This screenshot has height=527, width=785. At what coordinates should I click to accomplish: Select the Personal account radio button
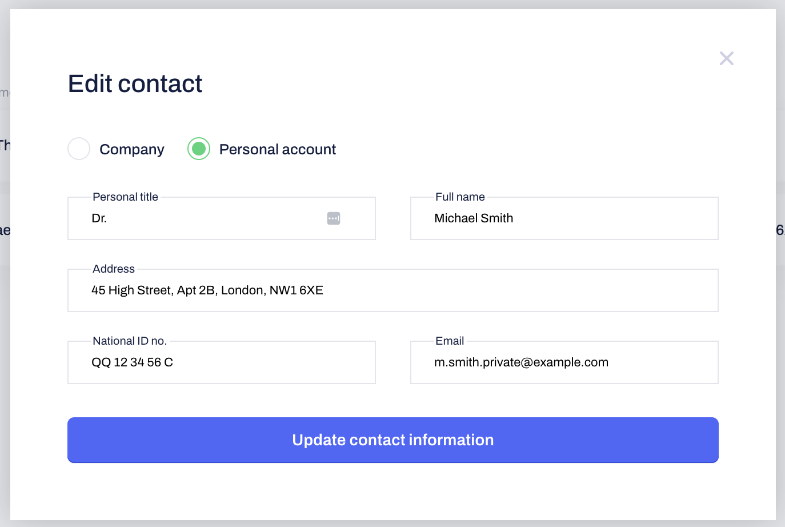coord(199,149)
